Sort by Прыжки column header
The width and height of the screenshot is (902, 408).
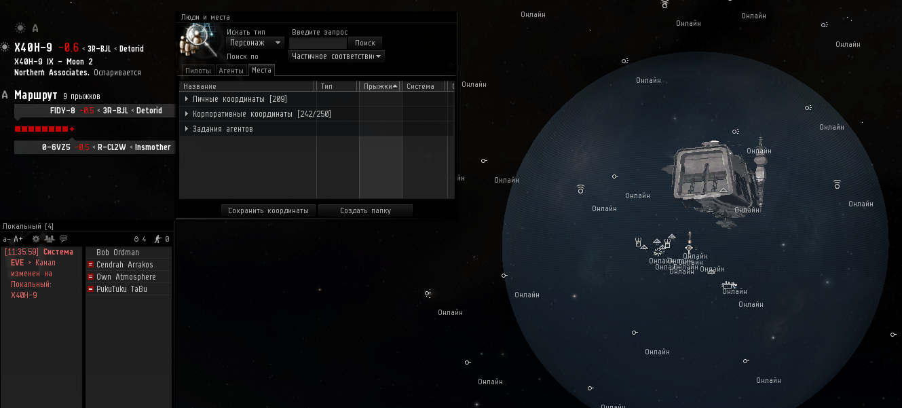click(380, 86)
